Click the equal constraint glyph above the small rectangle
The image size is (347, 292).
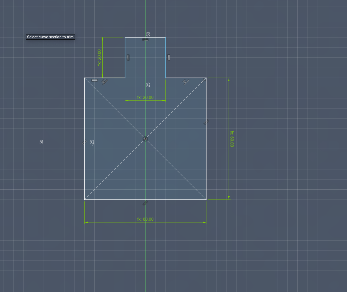pyautogui.click(x=145, y=40)
